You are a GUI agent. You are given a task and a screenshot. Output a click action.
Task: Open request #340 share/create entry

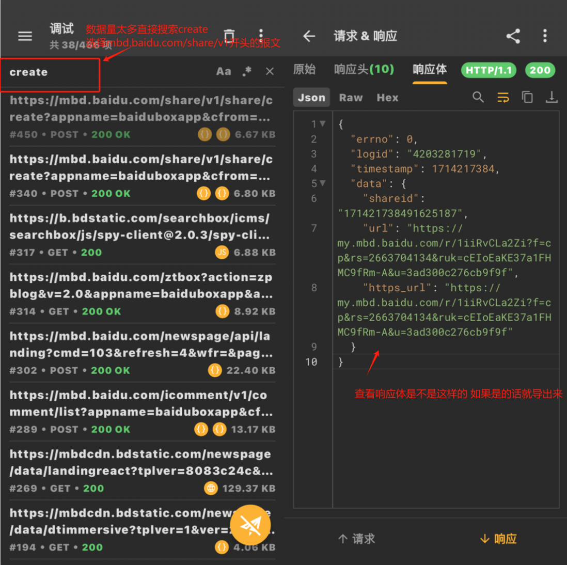(143, 176)
